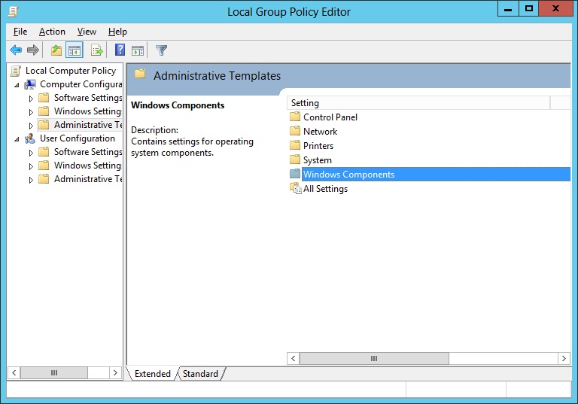
Task: Click the Computer Configuration computer icon
Action: pyautogui.click(x=30, y=84)
